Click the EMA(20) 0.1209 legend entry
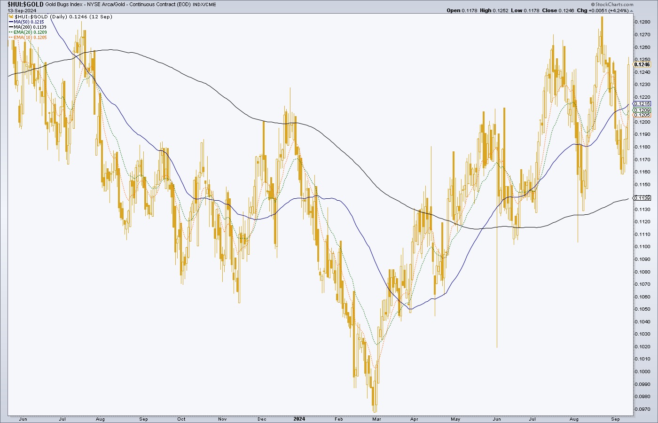This screenshot has height=423, width=658. point(28,32)
